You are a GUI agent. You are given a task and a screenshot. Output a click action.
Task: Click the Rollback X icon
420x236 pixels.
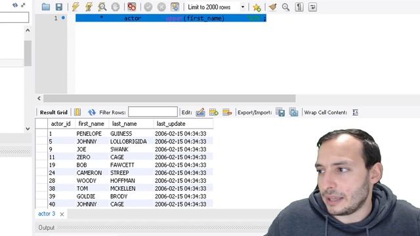(161, 7)
